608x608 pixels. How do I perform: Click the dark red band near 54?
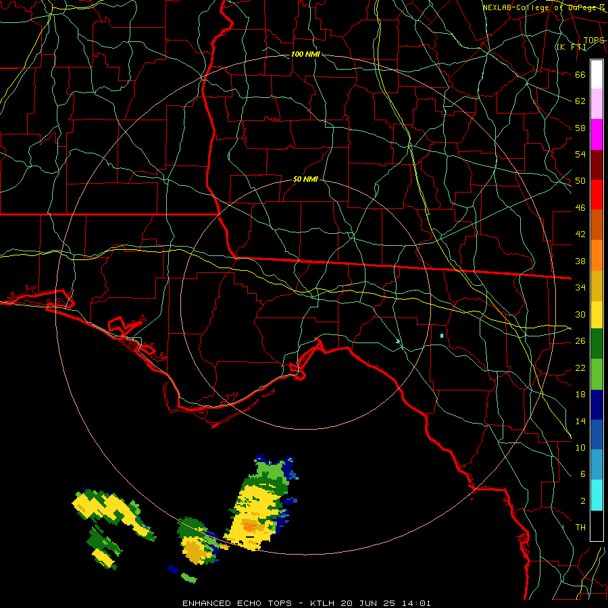tap(597, 165)
